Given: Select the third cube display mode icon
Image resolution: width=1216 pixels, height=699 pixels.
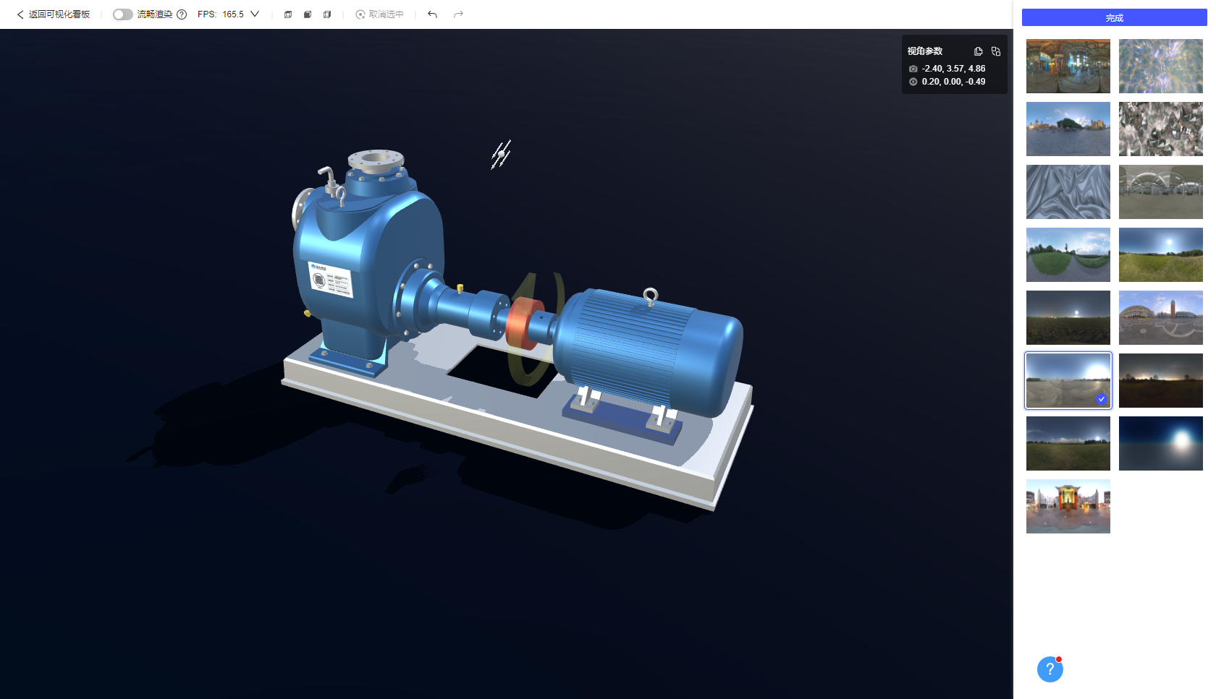Looking at the screenshot, I should (327, 14).
